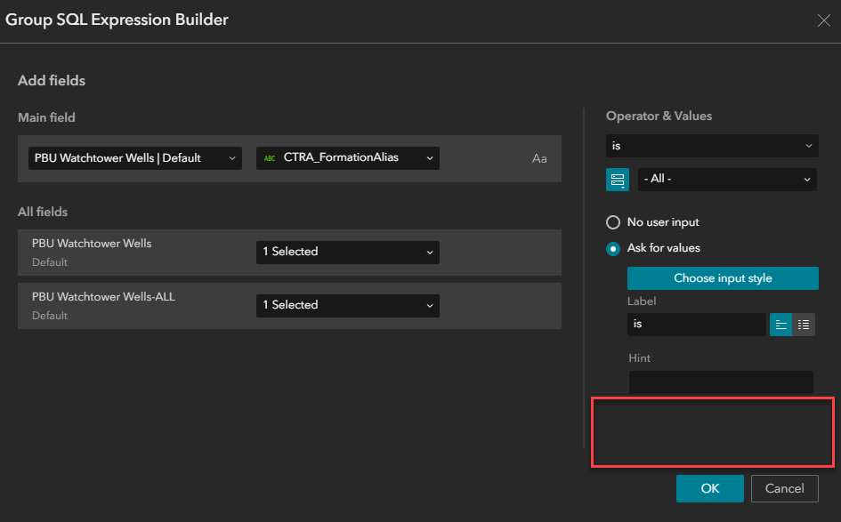This screenshot has height=522, width=841.
Task: Click inside the Hint input field
Action: 721,382
